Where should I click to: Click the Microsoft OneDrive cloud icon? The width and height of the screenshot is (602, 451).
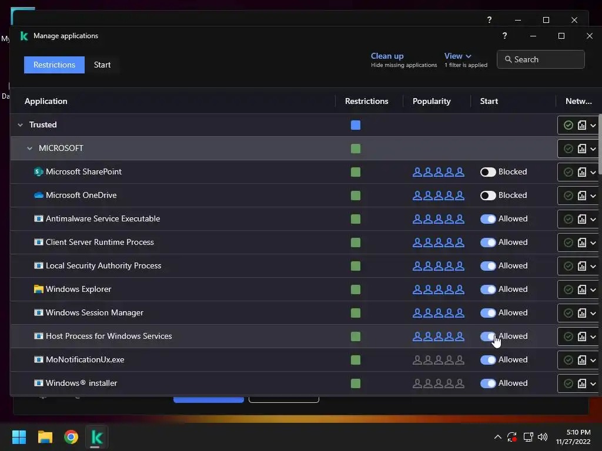pos(38,195)
